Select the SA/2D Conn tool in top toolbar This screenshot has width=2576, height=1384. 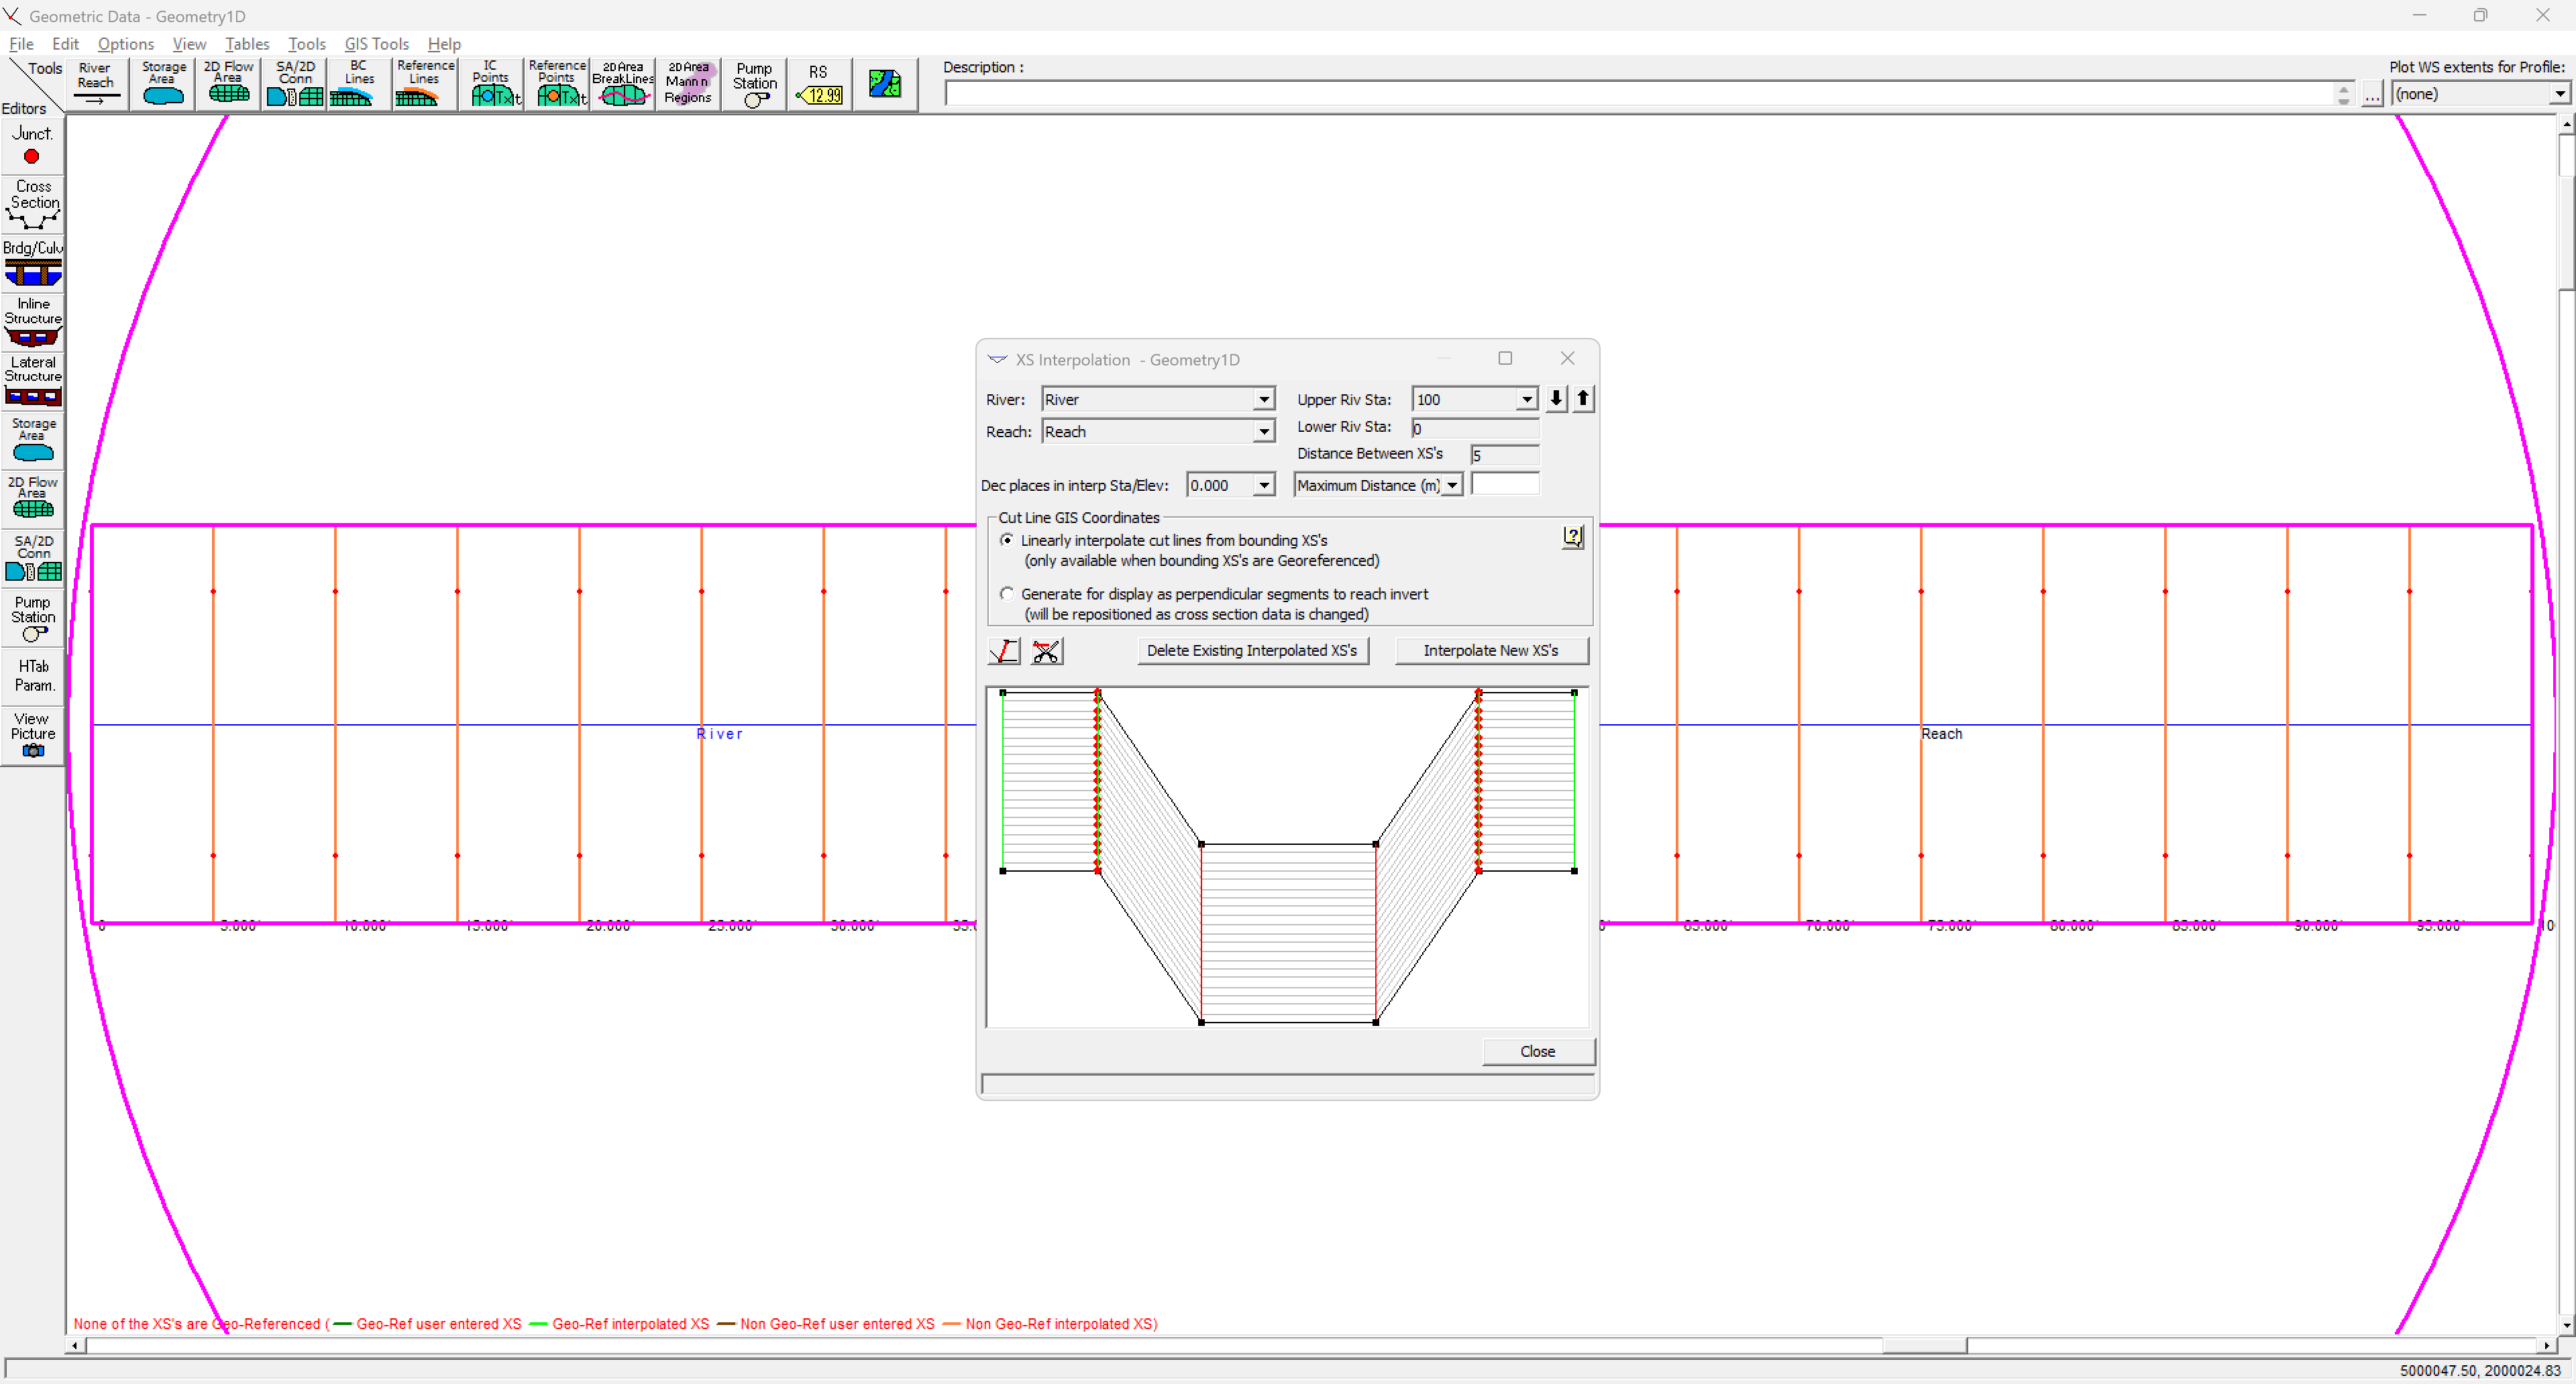tap(295, 84)
